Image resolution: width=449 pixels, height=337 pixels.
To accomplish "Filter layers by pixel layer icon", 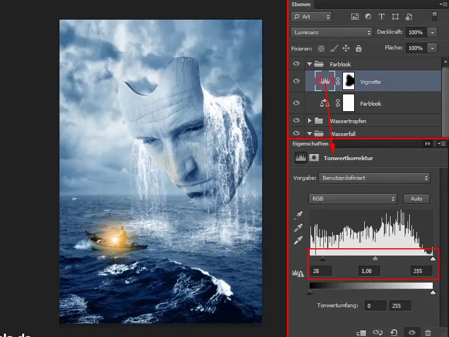I will (355, 17).
